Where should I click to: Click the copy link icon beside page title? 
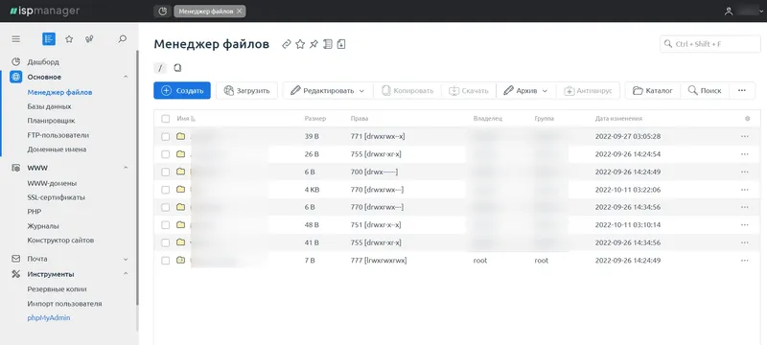287,44
